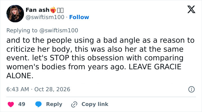Click the 49 likes count
202x112 pixels.
[x=22, y=104]
